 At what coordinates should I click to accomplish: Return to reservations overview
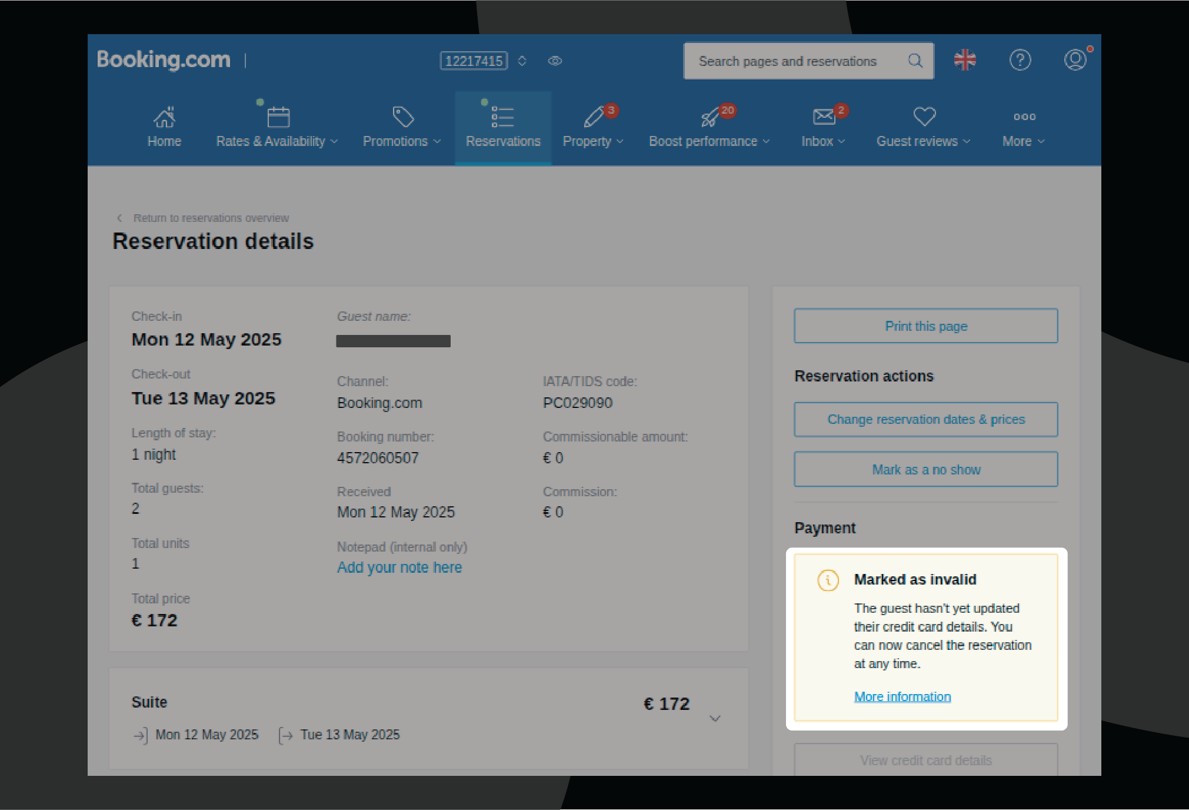(x=211, y=218)
